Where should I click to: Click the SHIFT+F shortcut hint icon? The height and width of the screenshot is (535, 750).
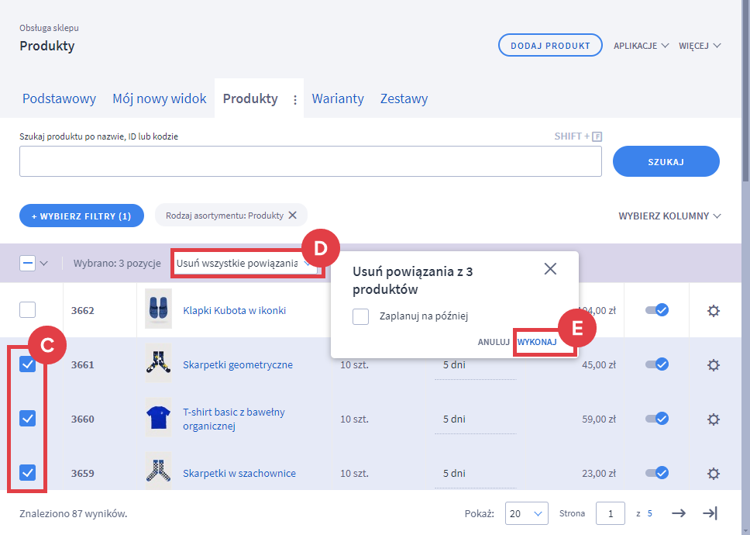597,137
